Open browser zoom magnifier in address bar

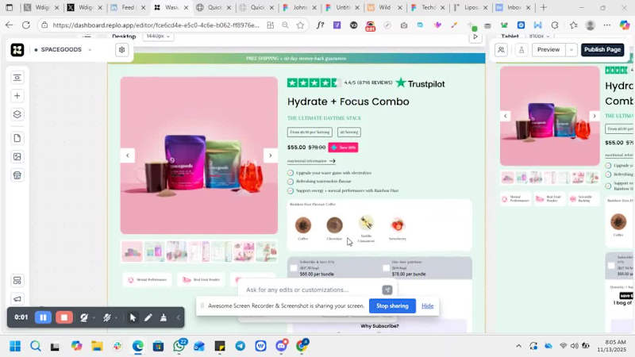coord(285,25)
